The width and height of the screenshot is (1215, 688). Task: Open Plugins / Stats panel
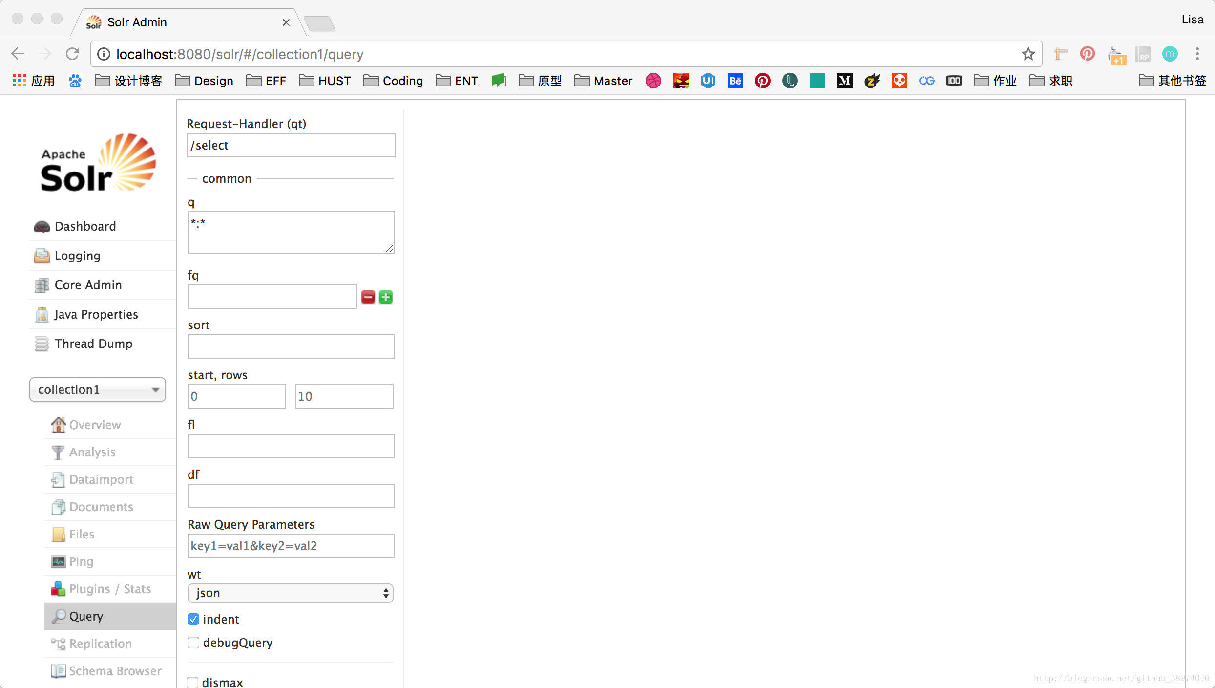[x=109, y=589]
